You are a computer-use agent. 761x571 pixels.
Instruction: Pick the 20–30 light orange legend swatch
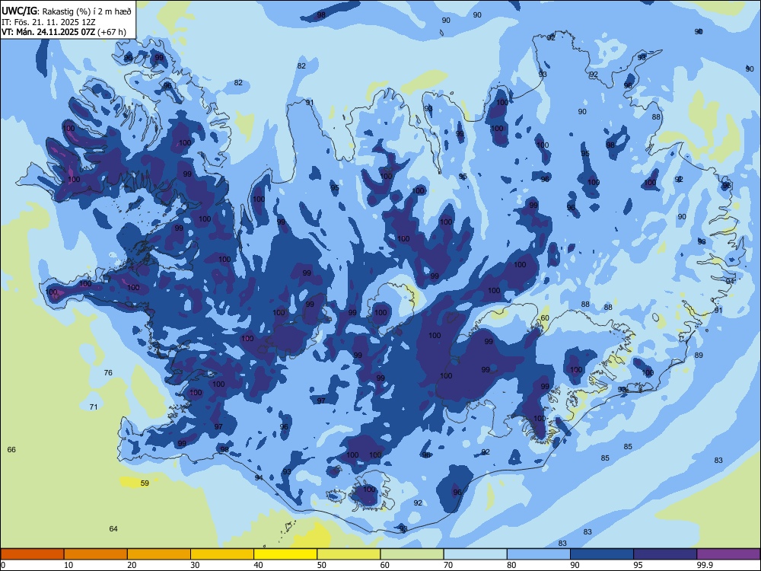[x=159, y=554]
